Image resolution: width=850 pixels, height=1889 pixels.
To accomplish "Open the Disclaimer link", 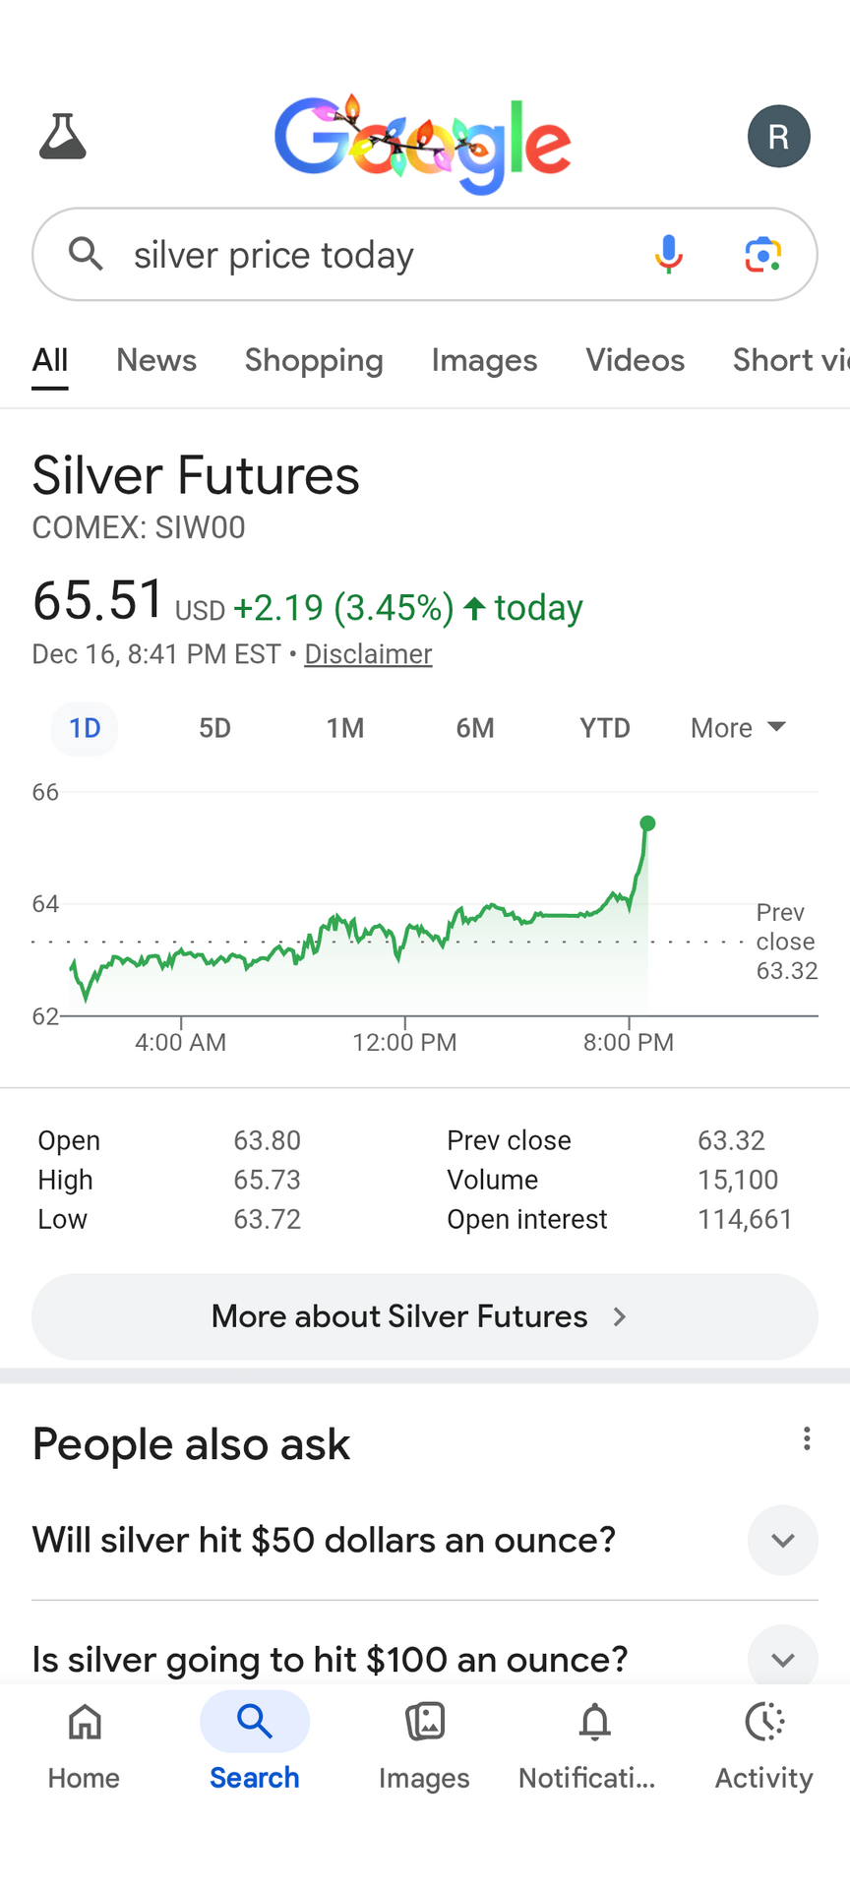I will [368, 654].
